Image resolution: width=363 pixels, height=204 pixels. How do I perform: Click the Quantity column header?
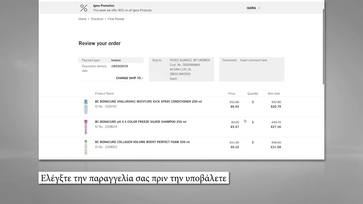click(253, 93)
